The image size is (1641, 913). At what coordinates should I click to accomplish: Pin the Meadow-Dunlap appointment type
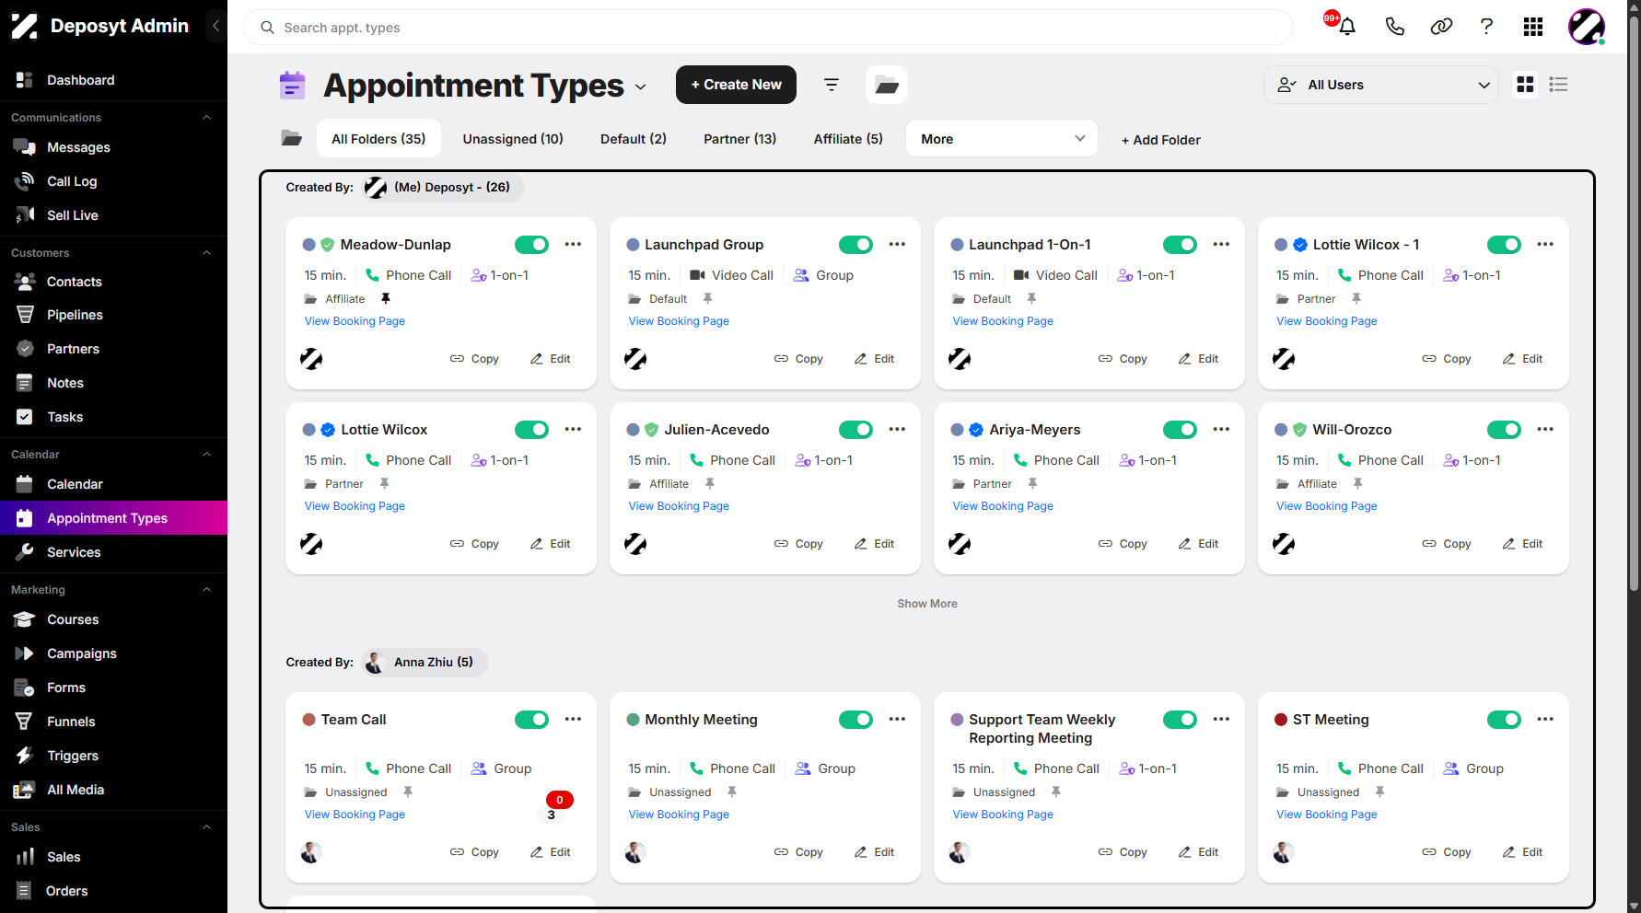(x=386, y=299)
